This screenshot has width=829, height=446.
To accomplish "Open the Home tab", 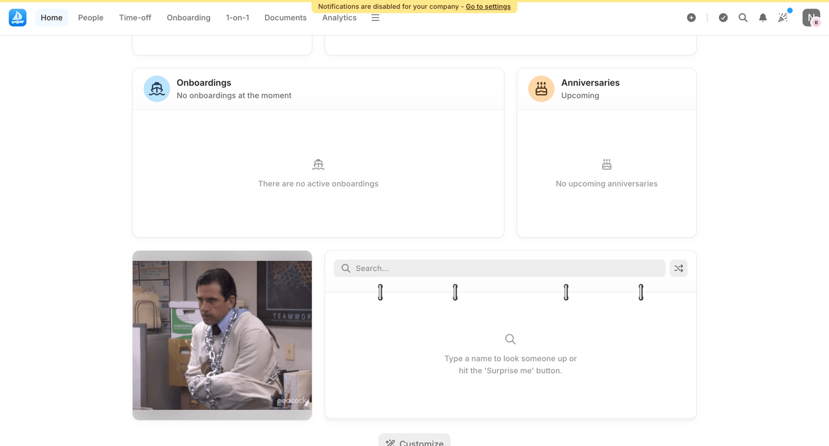I will click(52, 18).
